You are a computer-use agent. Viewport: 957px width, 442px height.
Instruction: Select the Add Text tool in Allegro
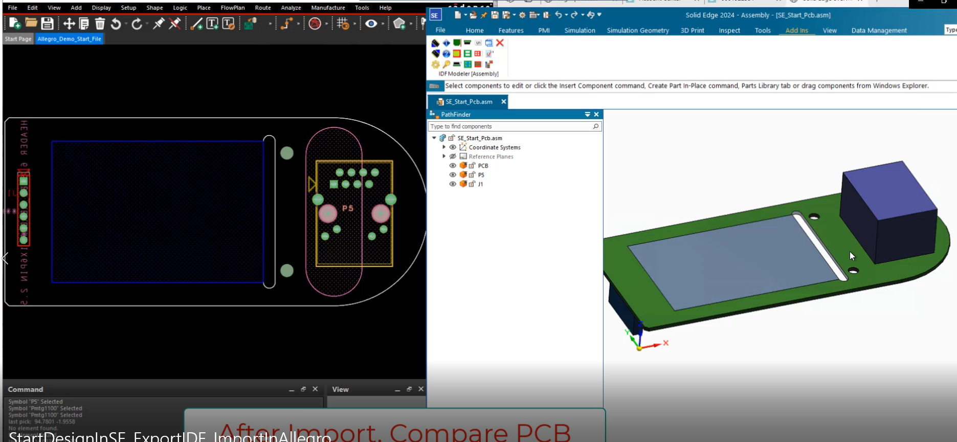point(212,24)
